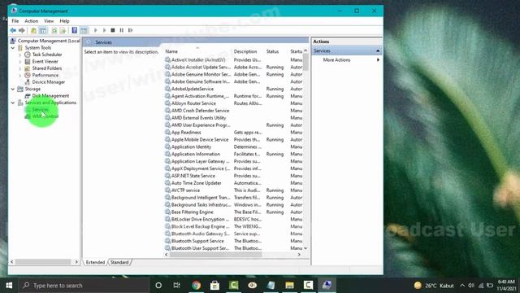Switch to the Extended tab

[x=95, y=262]
